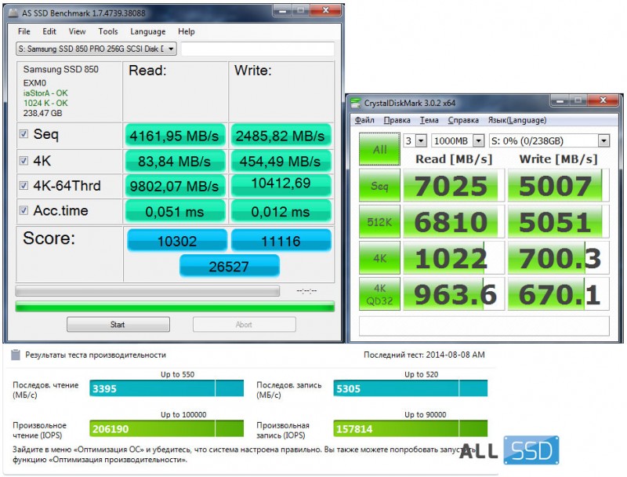627x477 pixels.
Task: Open Файл menu in CrystalDiskMark
Action: [x=364, y=120]
